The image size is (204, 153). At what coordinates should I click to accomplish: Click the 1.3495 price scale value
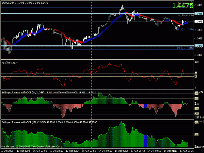[x=199, y=5]
